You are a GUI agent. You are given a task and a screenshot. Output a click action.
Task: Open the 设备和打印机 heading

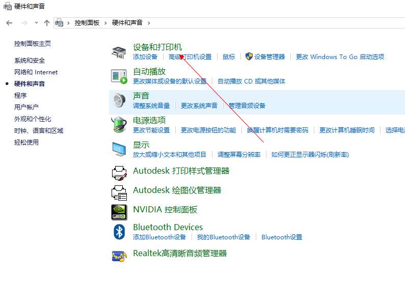click(x=157, y=47)
